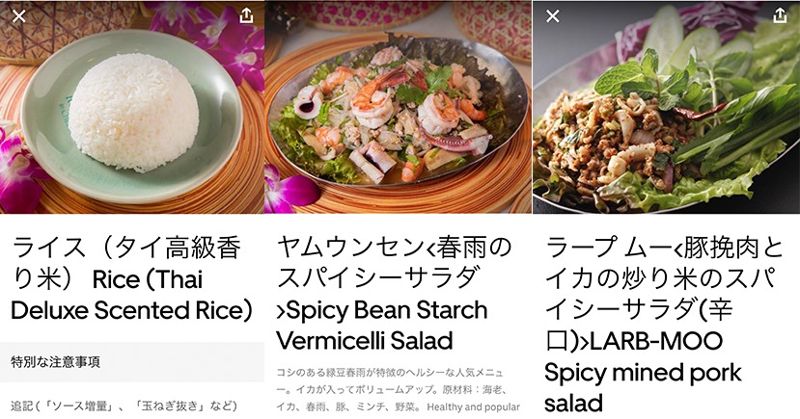This screenshot has height=419, width=800.
Task: Close the rice item panel
Action: click(19, 16)
